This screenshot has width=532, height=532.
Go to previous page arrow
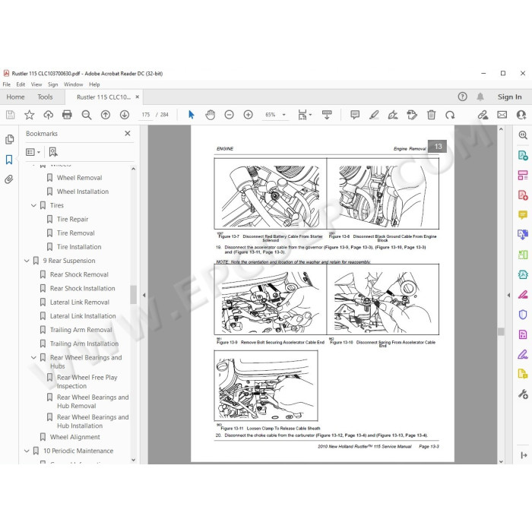coord(106,115)
